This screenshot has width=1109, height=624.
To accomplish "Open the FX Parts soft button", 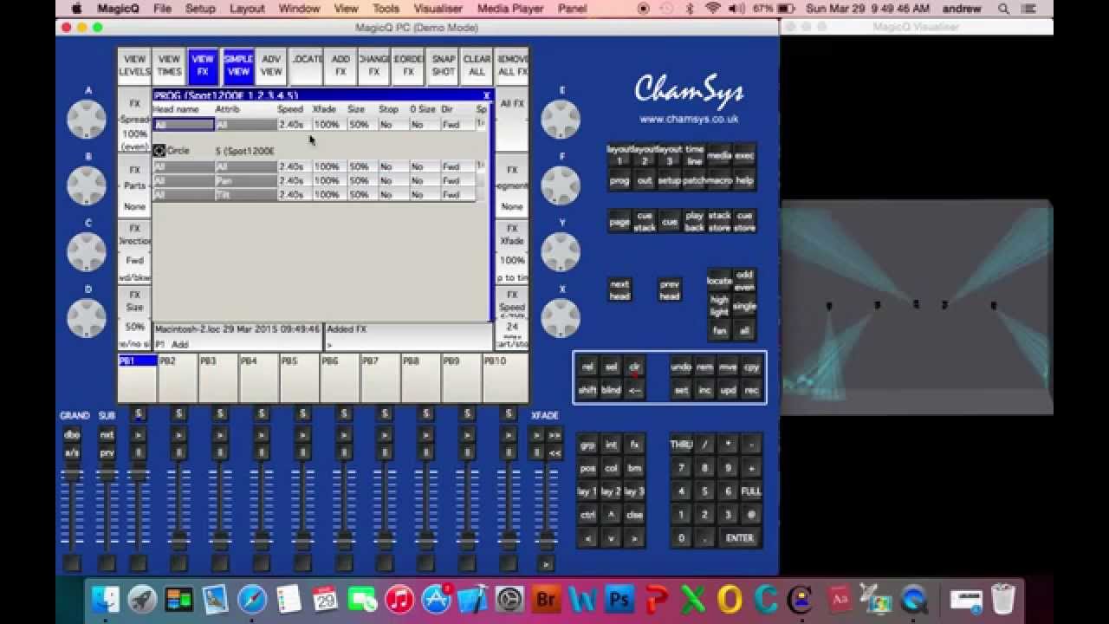I will pyautogui.click(x=134, y=186).
